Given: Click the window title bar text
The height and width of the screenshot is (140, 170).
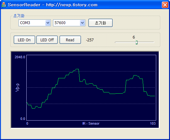Looking at the screenshot, I should tap(53, 5).
